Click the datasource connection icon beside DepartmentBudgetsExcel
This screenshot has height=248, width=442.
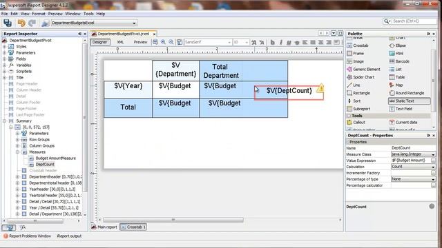pyautogui.click(x=45, y=23)
